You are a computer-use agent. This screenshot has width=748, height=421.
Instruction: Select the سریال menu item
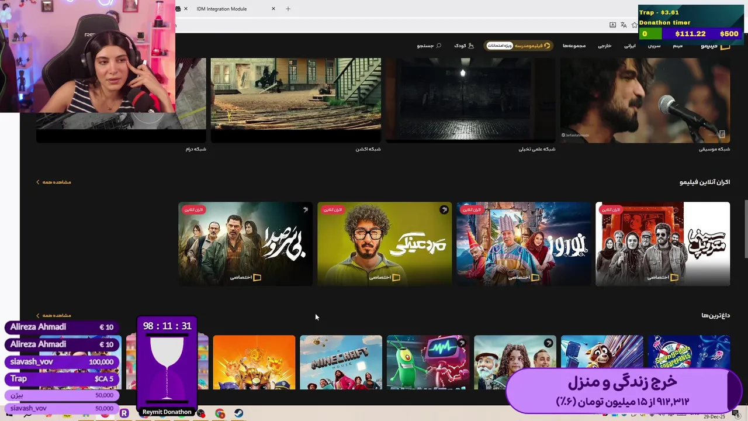tap(654, 46)
